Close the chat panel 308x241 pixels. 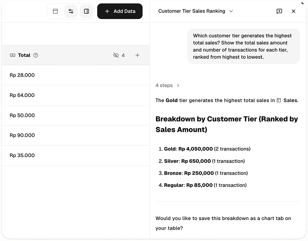click(x=293, y=11)
